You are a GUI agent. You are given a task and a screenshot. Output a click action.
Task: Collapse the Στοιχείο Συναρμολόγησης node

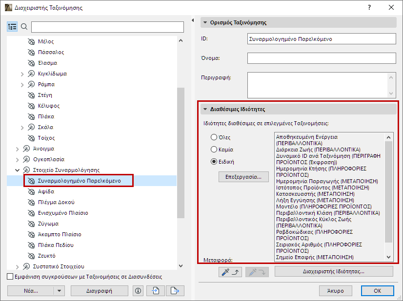[18, 170]
